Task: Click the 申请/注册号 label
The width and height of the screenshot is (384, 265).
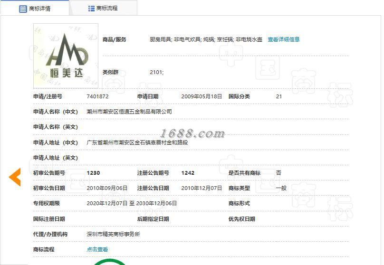Action: tap(48, 96)
